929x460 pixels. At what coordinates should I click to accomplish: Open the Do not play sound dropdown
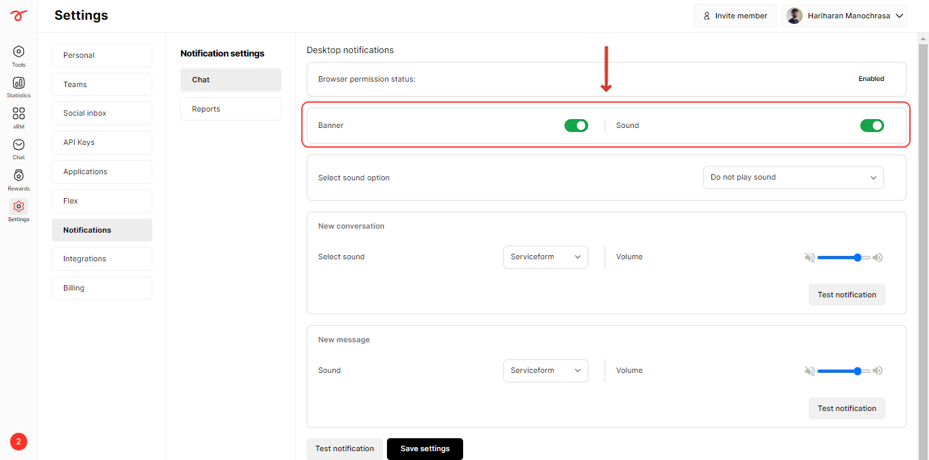click(793, 178)
